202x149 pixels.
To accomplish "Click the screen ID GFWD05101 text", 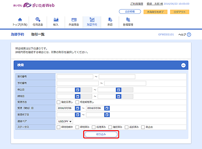I will 166,35.
